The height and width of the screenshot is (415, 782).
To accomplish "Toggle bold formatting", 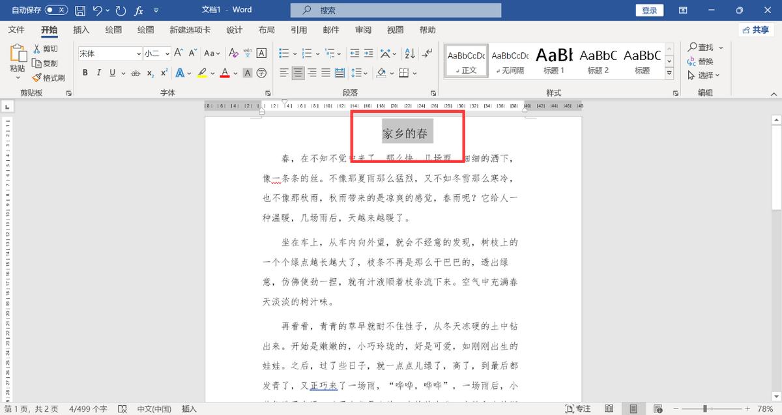I will [x=85, y=73].
